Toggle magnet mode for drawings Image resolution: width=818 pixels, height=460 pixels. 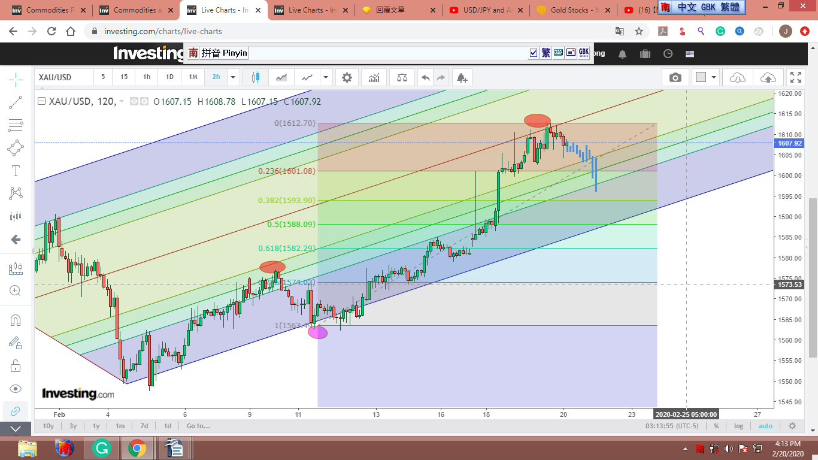(x=16, y=320)
